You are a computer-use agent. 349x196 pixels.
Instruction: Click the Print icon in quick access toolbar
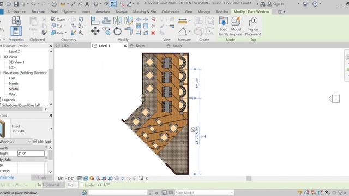[54, 4]
